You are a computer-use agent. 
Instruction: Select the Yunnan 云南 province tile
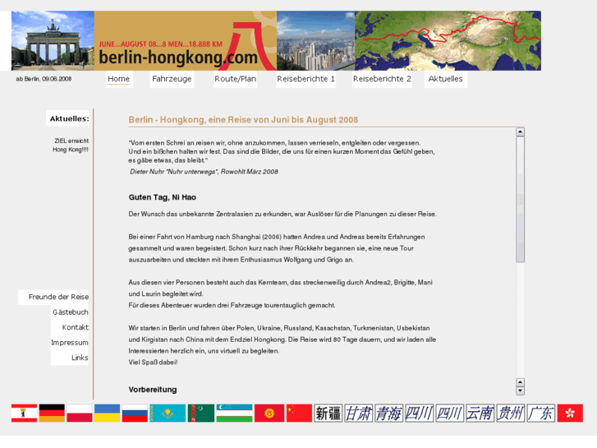tap(480, 413)
